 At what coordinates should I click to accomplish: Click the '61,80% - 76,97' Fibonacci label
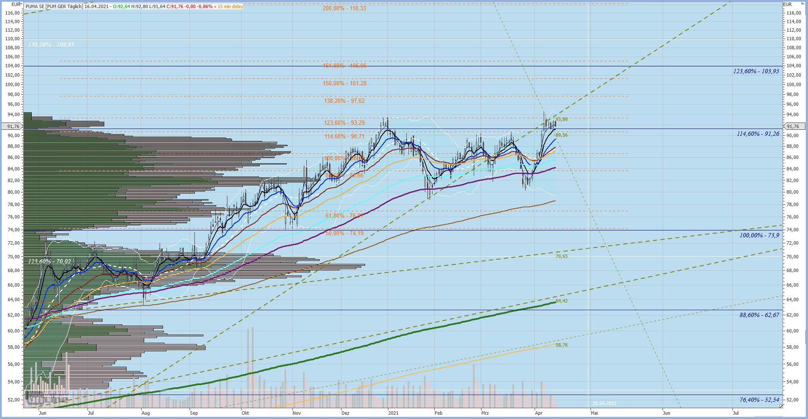click(345, 215)
